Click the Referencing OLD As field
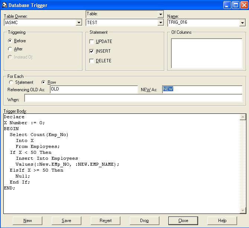This screenshot has height=228, width=249. (x=94, y=89)
